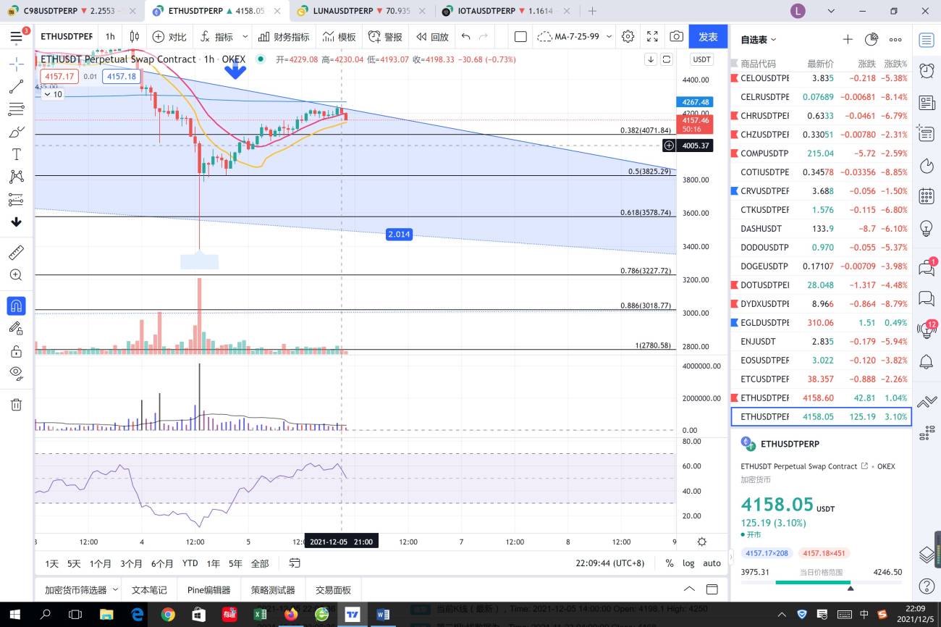Select the crosshair cursor tool
Image resolution: width=941 pixels, height=627 pixels.
click(x=16, y=64)
